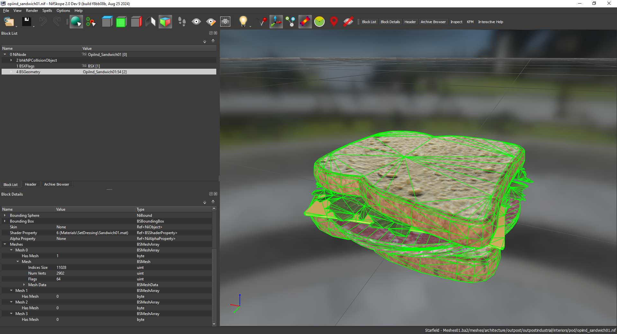
Task: Toggle Archive Browser button in top toolbar
Action: tap(433, 22)
